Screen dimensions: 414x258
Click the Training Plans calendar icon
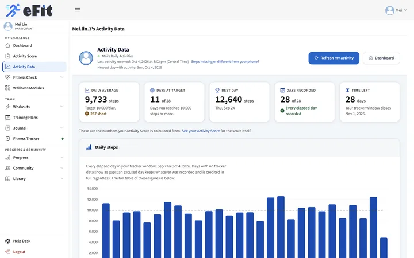click(7, 117)
